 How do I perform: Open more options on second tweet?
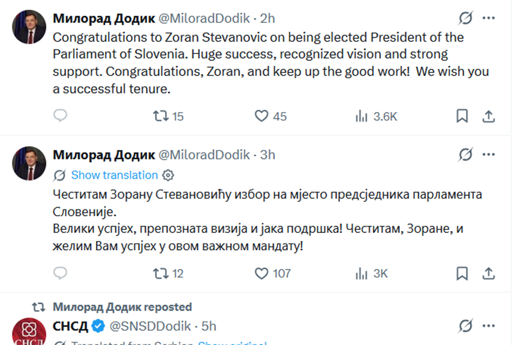pos(489,155)
